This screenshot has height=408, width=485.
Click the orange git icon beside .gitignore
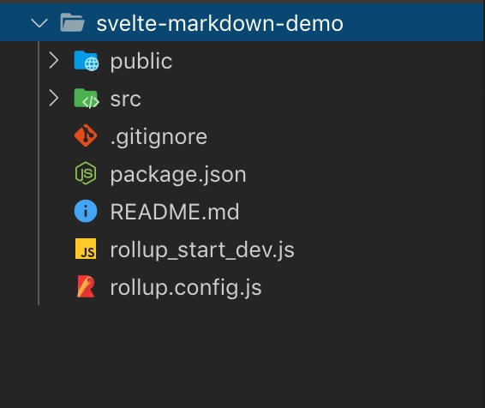[x=86, y=135]
